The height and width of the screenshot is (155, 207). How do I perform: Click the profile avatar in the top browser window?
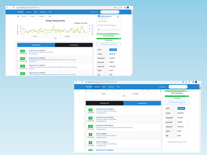(x=128, y=8)
